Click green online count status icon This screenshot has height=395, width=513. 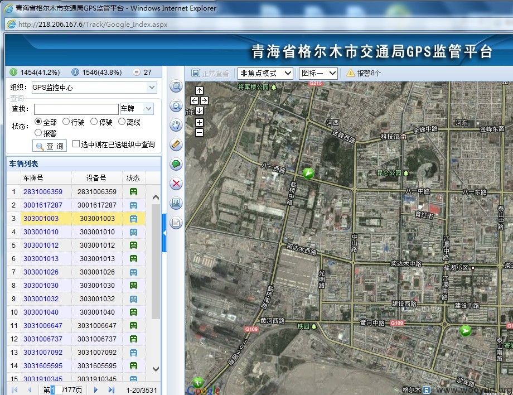tap(13, 72)
